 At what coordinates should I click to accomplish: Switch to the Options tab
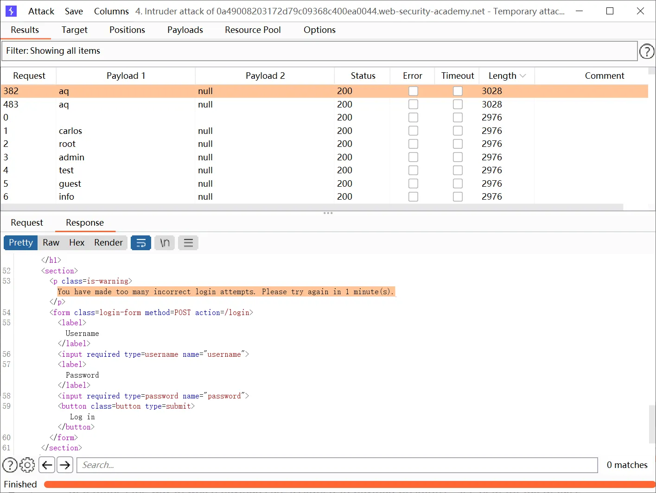pyautogui.click(x=319, y=30)
